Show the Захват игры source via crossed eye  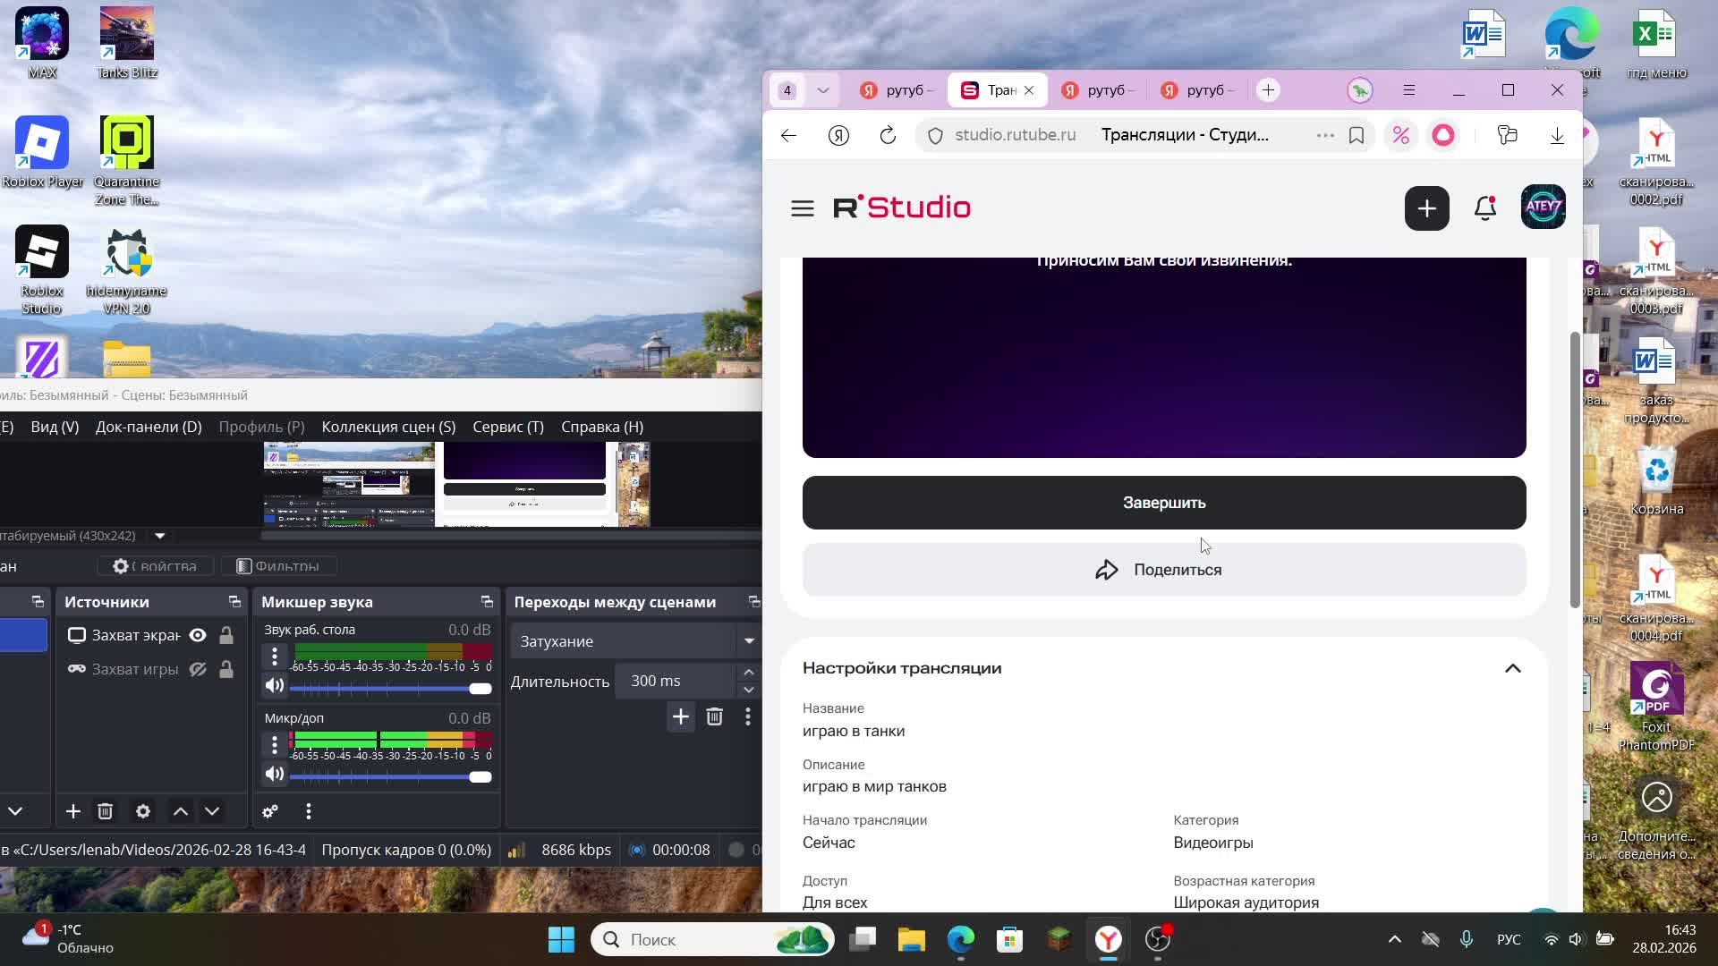(x=198, y=669)
